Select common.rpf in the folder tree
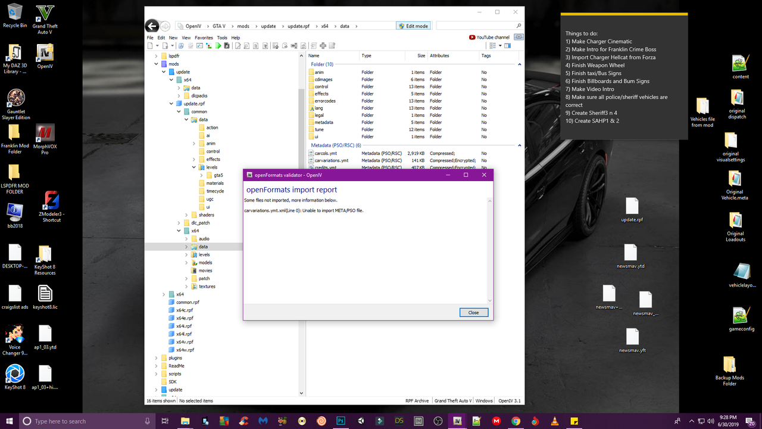Image resolution: width=762 pixels, height=429 pixels. tap(188, 302)
